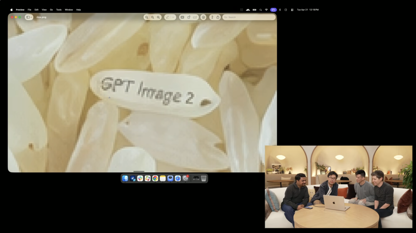This screenshot has width=416, height=233.
Task: Click the date and time clock
Action: point(307,10)
